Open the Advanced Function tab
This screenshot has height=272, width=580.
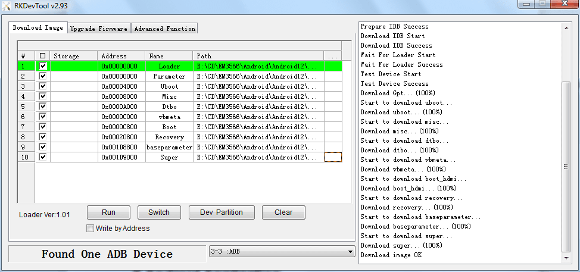tap(164, 29)
